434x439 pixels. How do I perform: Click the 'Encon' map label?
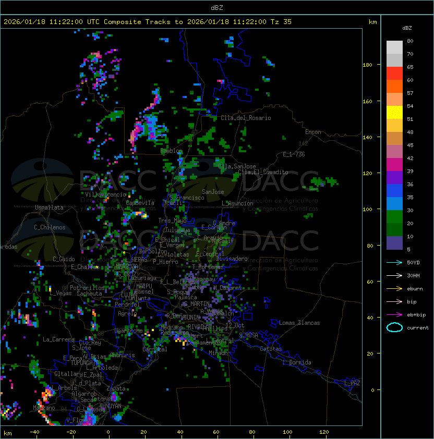point(313,132)
